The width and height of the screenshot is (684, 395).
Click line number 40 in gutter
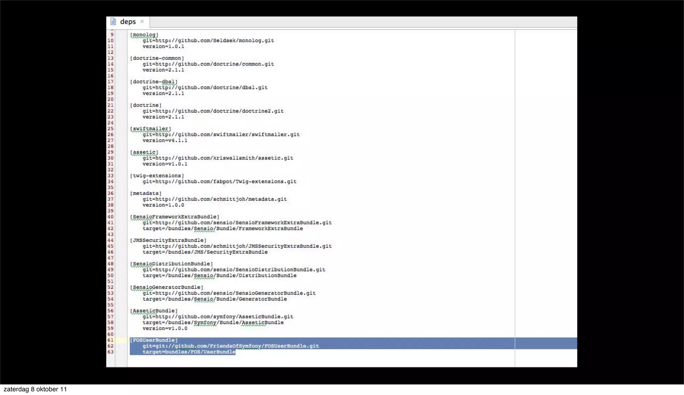coord(110,217)
